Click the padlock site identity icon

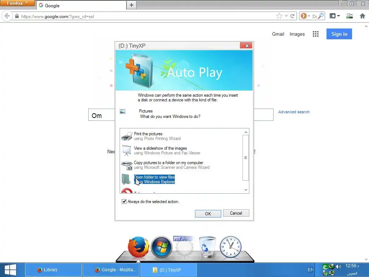[x=17, y=16]
